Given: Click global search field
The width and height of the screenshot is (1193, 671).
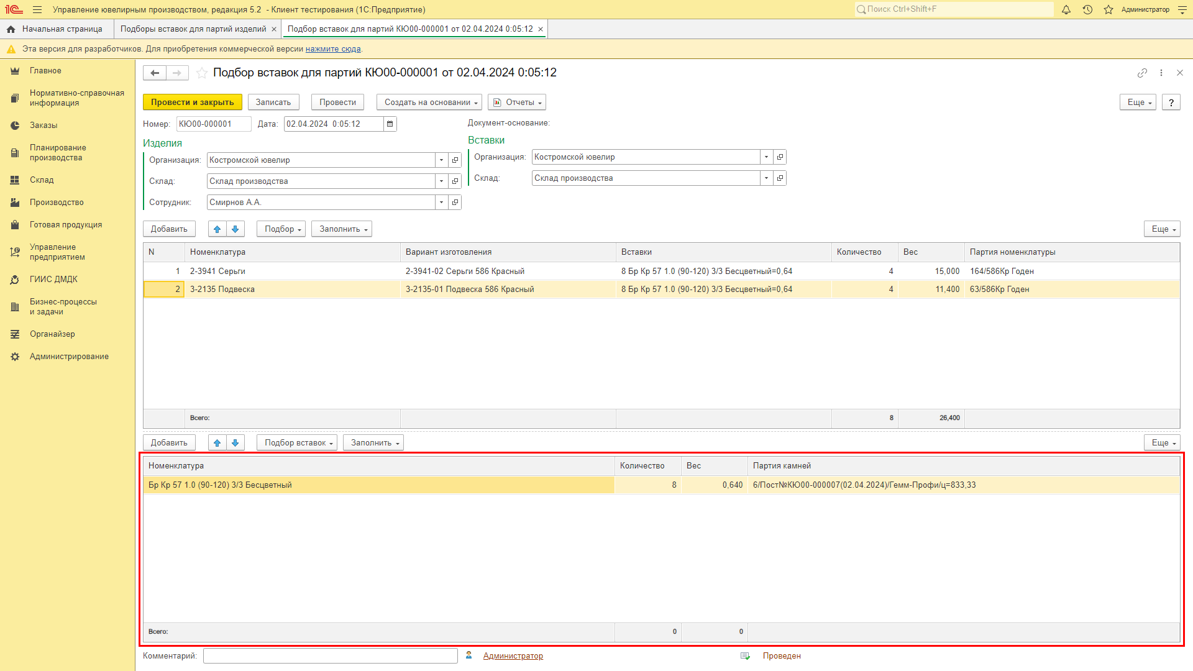Looking at the screenshot, I should coord(954,9).
